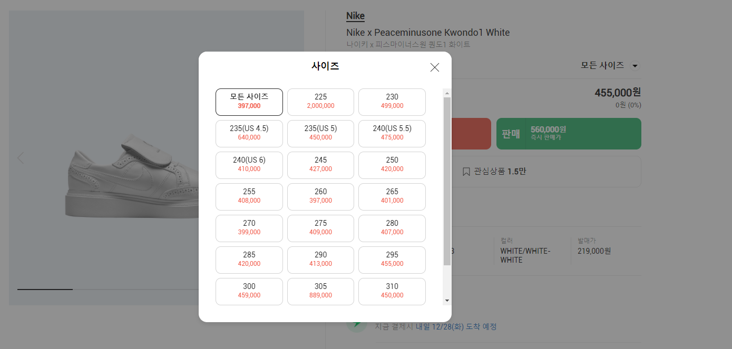The height and width of the screenshot is (349, 732).
Task: Pick size 270 priced 399,000
Action: [x=249, y=228]
